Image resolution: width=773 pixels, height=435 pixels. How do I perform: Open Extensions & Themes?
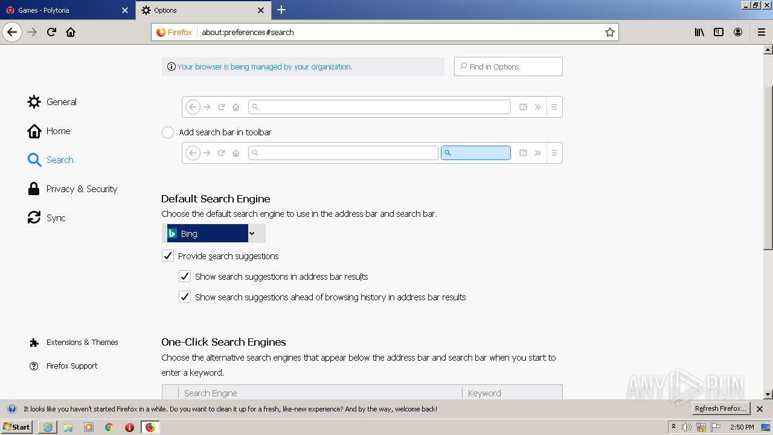(74, 342)
